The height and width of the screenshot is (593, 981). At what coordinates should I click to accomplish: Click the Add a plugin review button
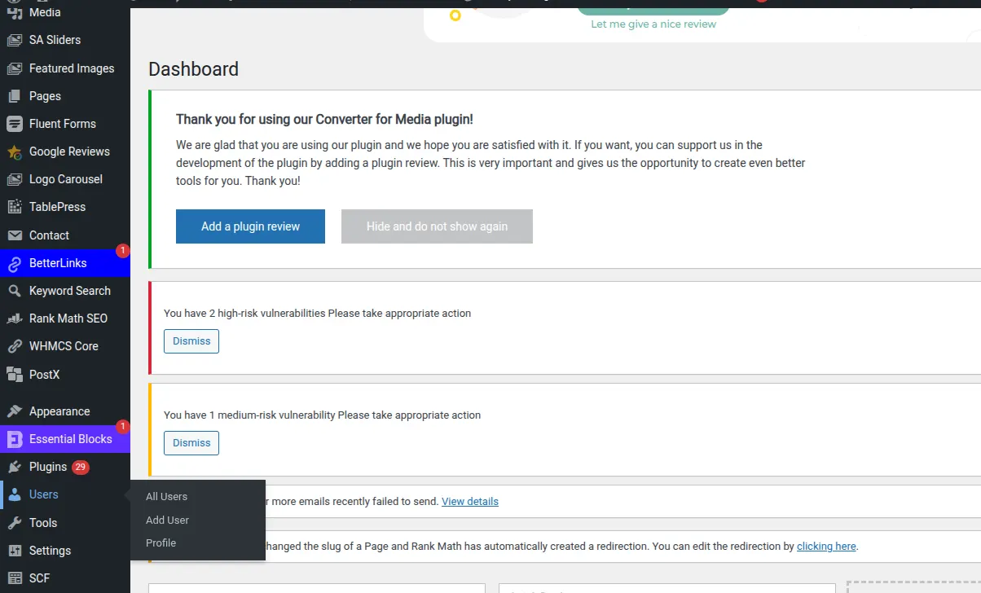coord(250,226)
